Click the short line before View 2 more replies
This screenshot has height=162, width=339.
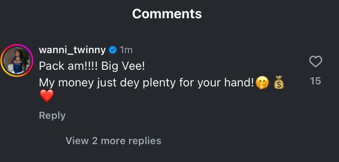(x=48, y=141)
